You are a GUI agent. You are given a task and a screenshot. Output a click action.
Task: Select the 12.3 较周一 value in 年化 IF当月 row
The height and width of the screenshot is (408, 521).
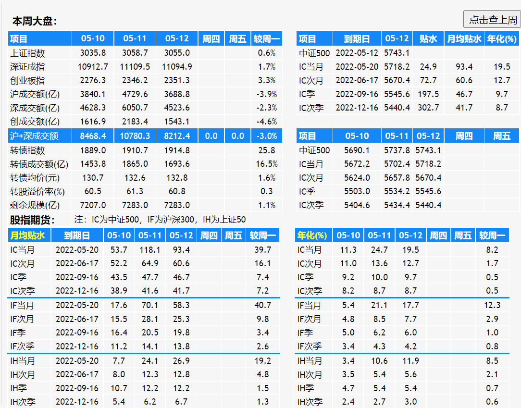(x=492, y=305)
